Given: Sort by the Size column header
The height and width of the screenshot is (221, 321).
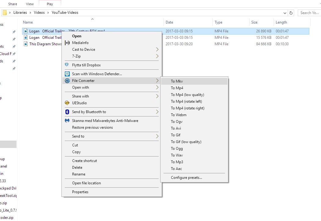Looking at the screenshot, I should (261, 22).
